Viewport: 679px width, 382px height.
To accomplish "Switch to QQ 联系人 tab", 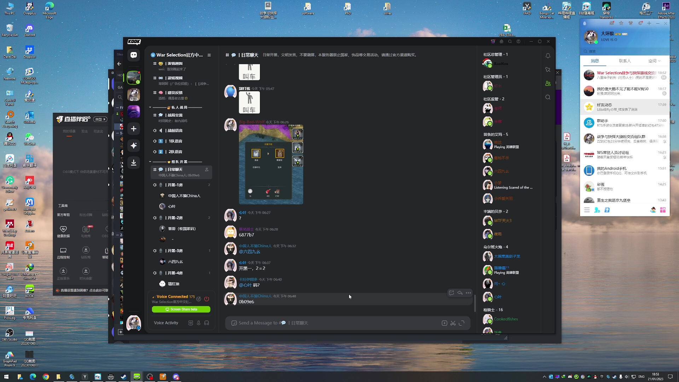I will [625, 61].
